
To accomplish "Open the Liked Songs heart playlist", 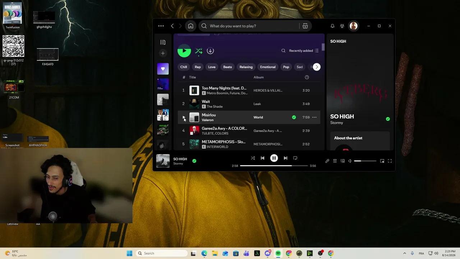I will pyautogui.click(x=163, y=69).
